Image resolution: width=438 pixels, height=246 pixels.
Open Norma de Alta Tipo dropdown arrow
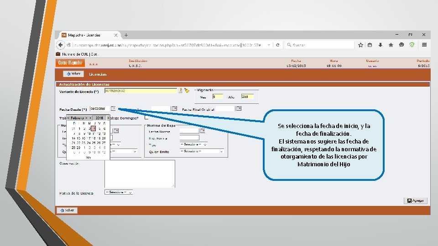(119, 144)
